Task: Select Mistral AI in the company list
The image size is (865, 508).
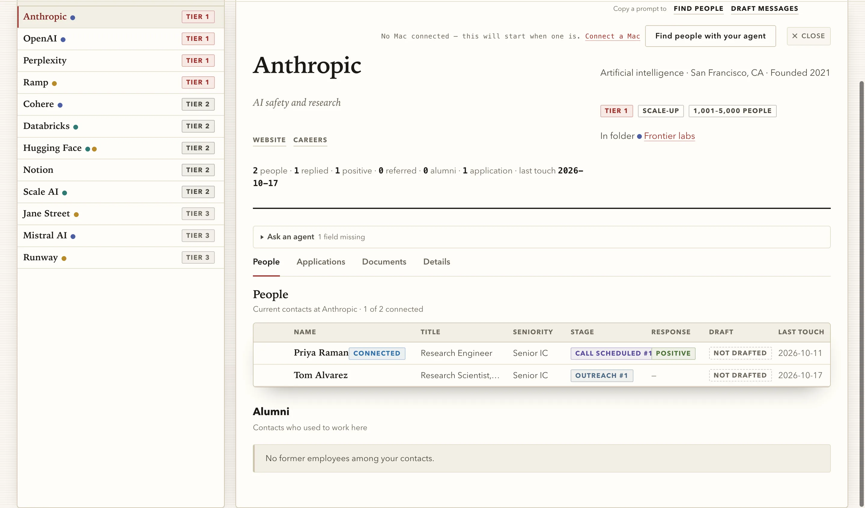Action: pyautogui.click(x=121, y=236)
